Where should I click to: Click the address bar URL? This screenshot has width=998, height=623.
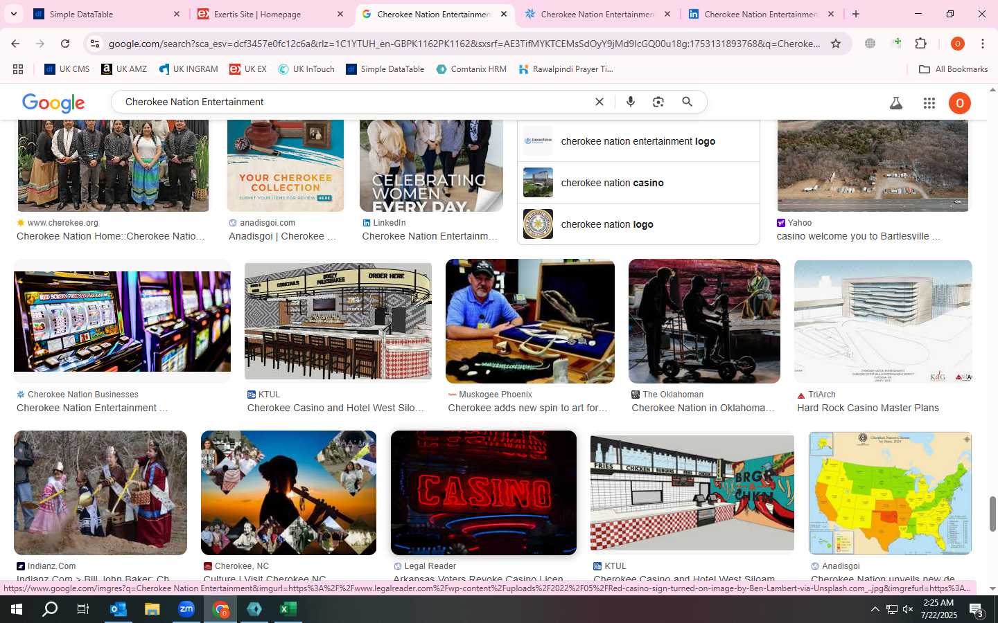[464, 44]
